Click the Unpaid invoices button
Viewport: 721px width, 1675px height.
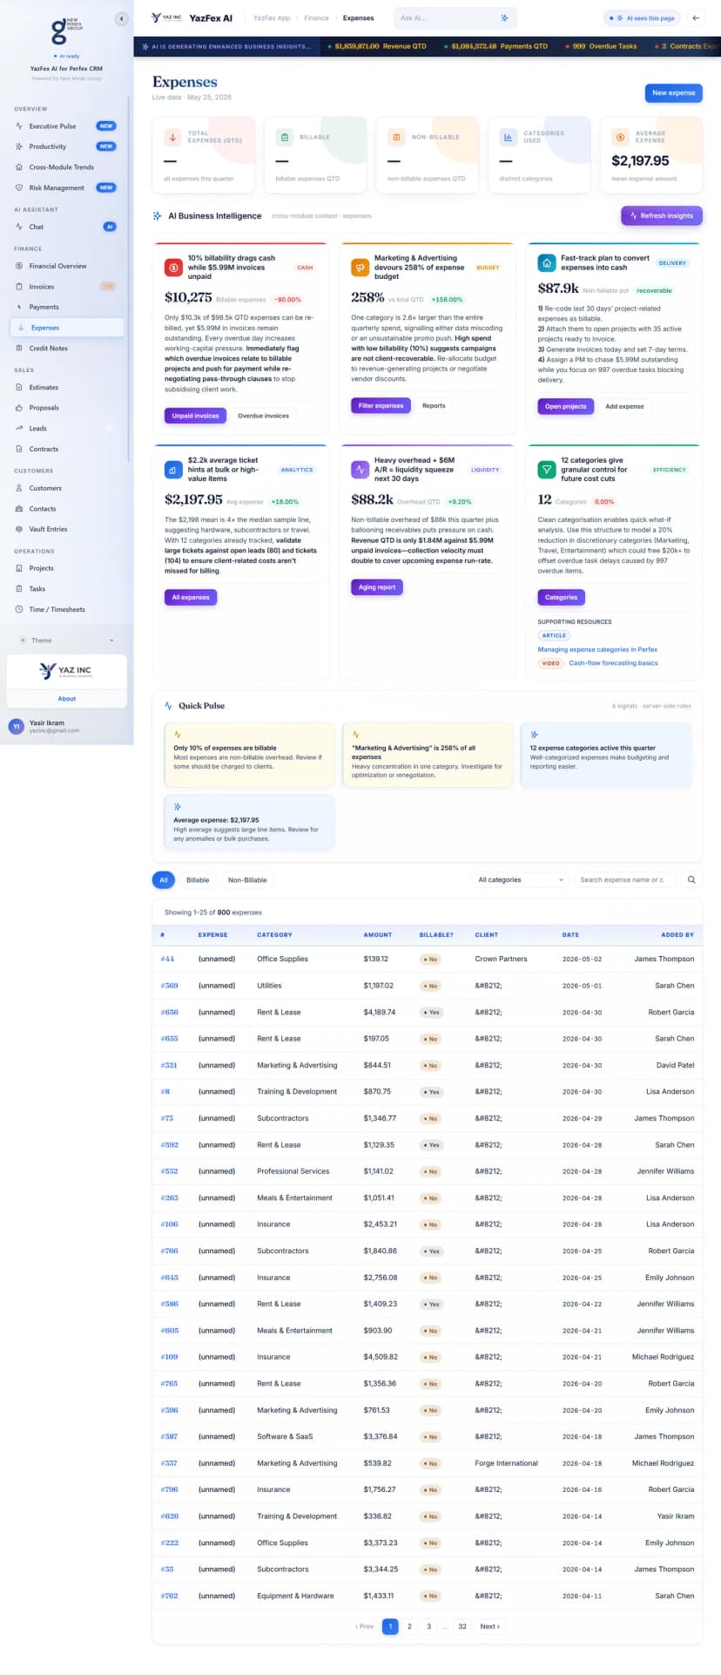[x=195, y=416]
